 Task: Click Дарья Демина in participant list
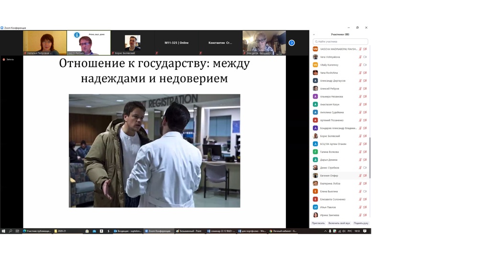click(x=340, y=160)
